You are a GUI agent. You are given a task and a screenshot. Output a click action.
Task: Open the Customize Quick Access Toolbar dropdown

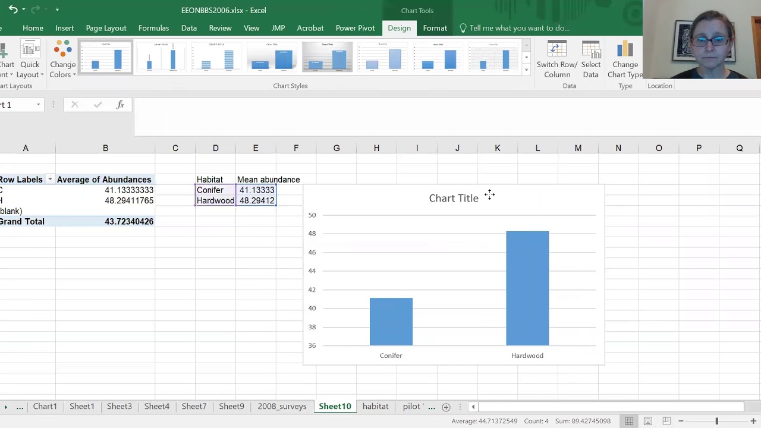57,10
